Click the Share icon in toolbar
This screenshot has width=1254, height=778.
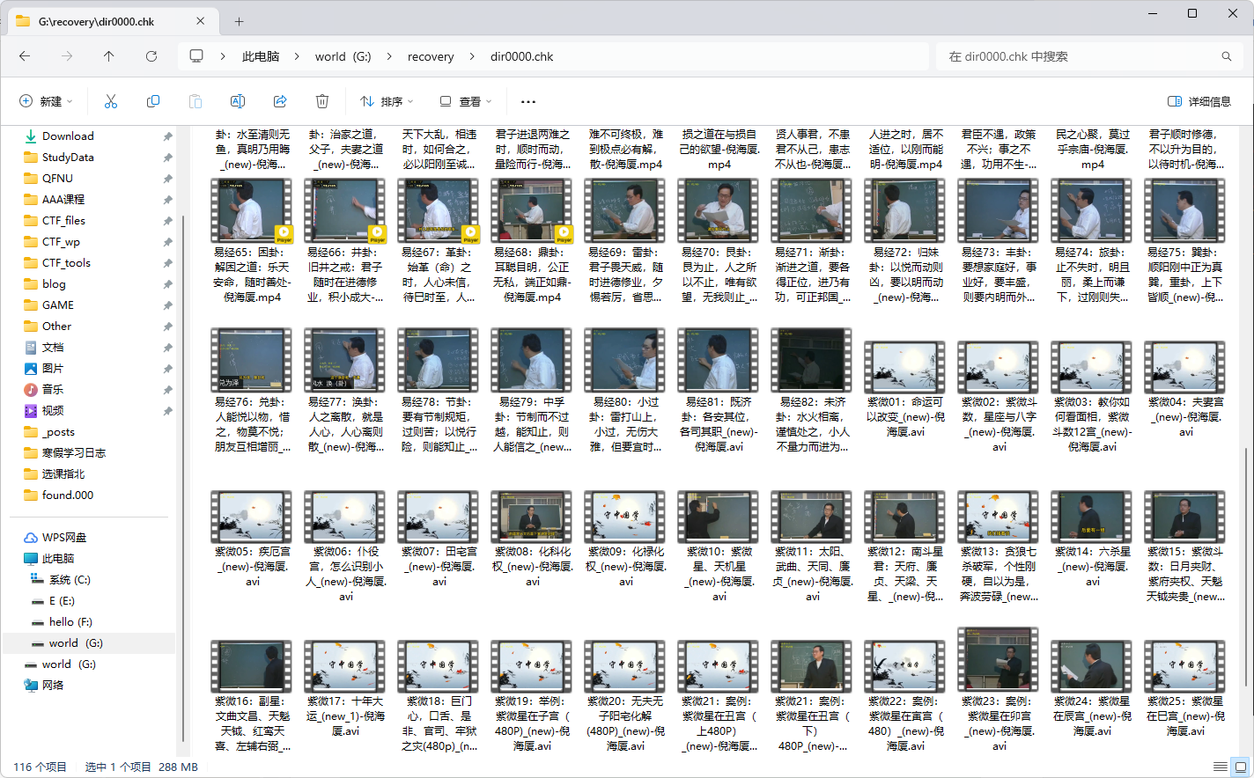click(280, 101)
